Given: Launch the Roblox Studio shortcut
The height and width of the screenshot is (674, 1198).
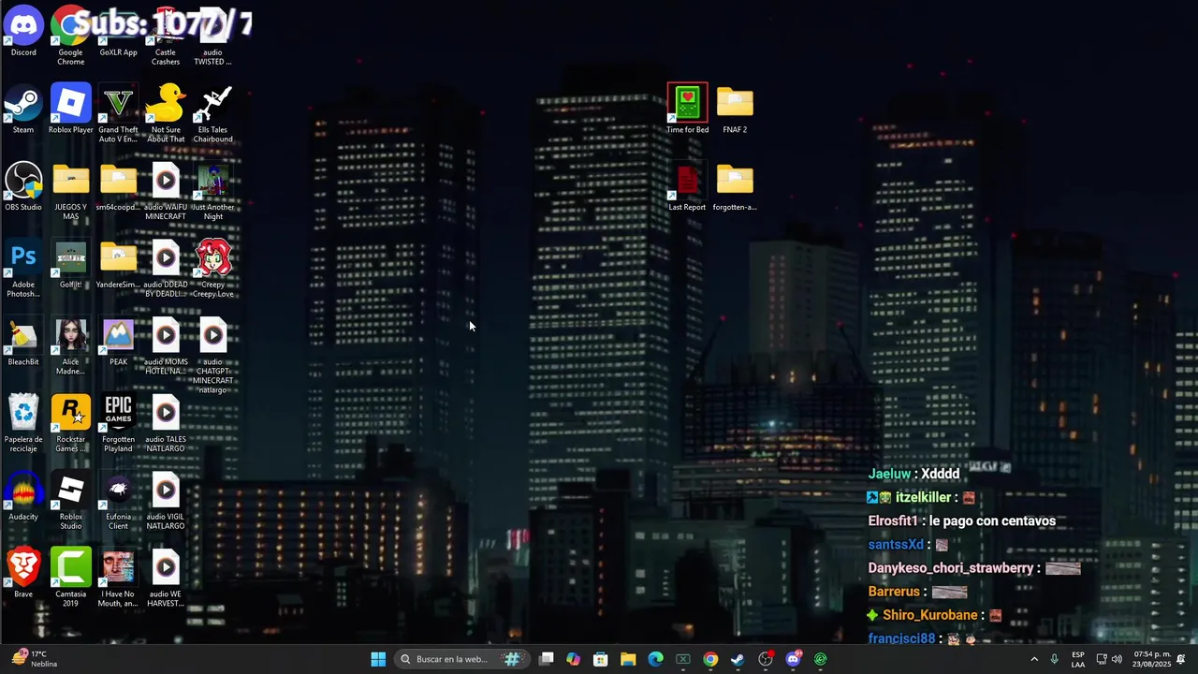Looking at the screenshot, I should tap(70, 501).
